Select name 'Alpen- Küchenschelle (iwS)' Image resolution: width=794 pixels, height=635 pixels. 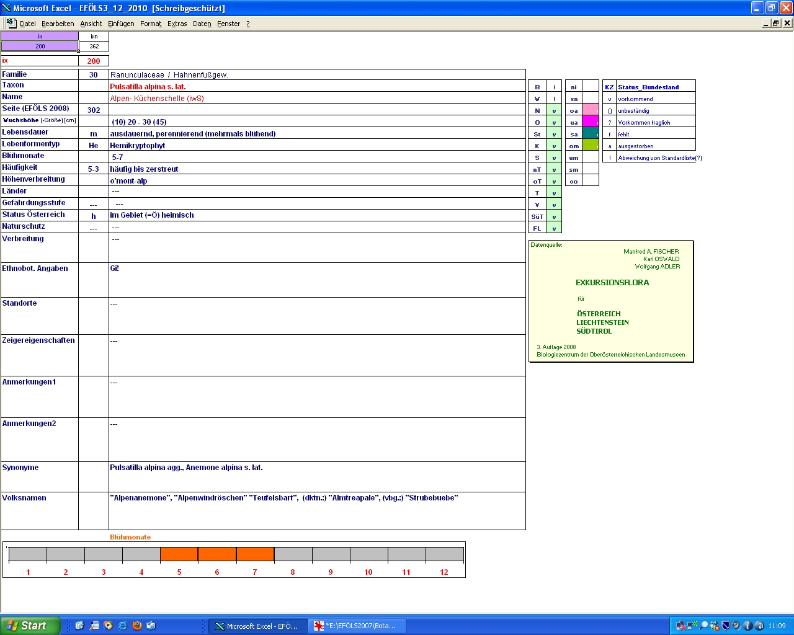157,98
